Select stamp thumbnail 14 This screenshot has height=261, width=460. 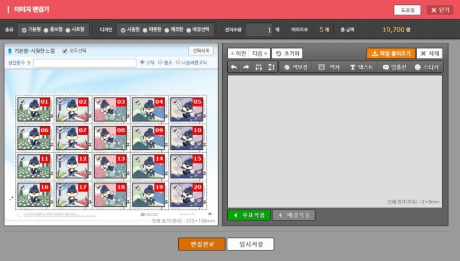(x=148, y=166)
